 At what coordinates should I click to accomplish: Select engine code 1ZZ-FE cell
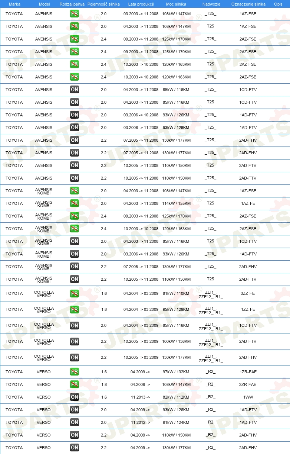(x=248, y=309)
